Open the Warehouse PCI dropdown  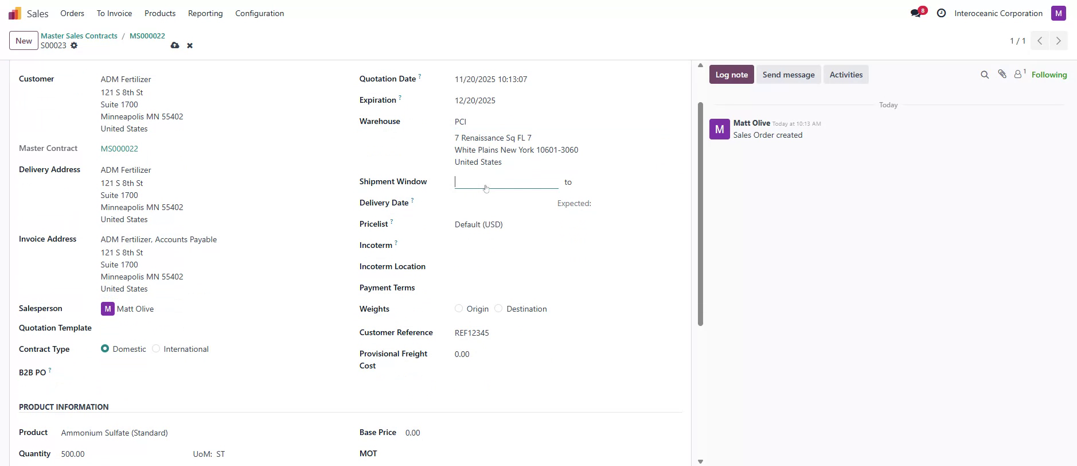click(x=568, y=122)
